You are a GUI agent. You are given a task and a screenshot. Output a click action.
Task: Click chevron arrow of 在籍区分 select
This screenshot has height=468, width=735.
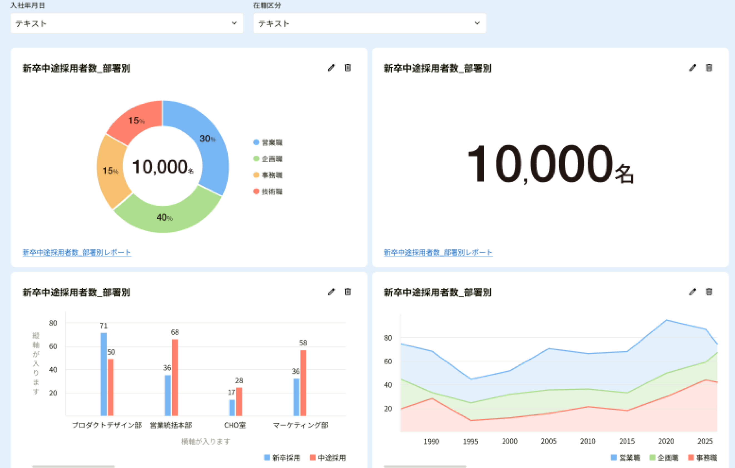[477, 23]
